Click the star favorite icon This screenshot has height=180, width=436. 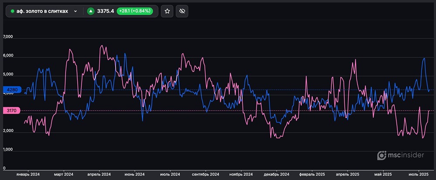point(167,11)
